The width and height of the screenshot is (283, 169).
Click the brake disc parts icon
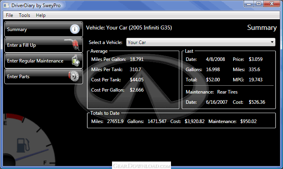click(x=74, y=76)
